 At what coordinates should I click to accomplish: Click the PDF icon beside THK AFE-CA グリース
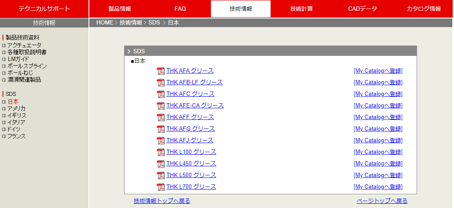click(x=161, y=106)
